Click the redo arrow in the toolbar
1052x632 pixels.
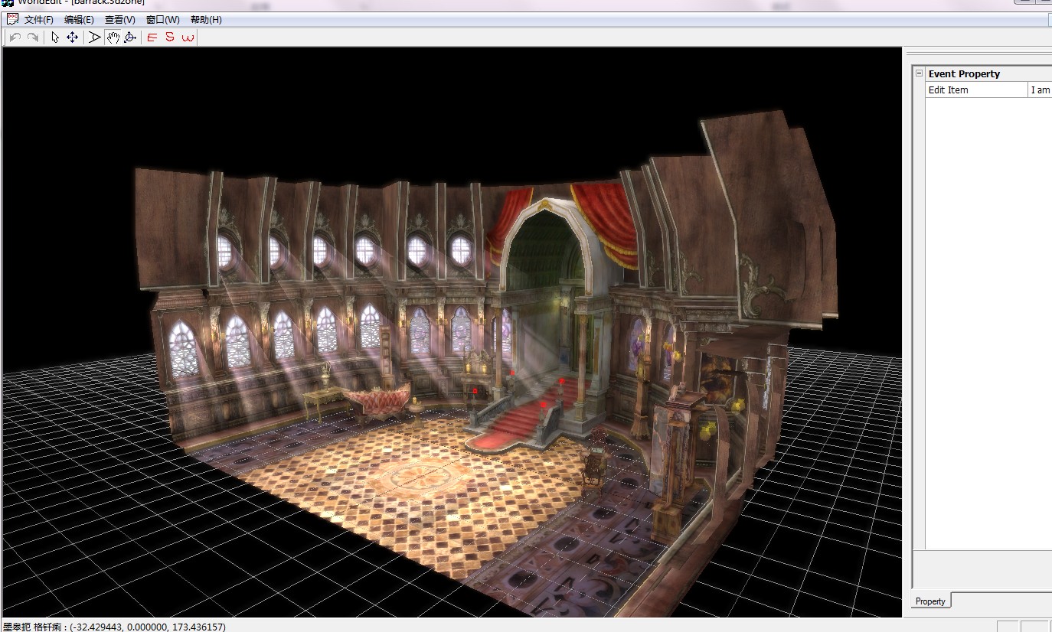[x=33, y=37]
